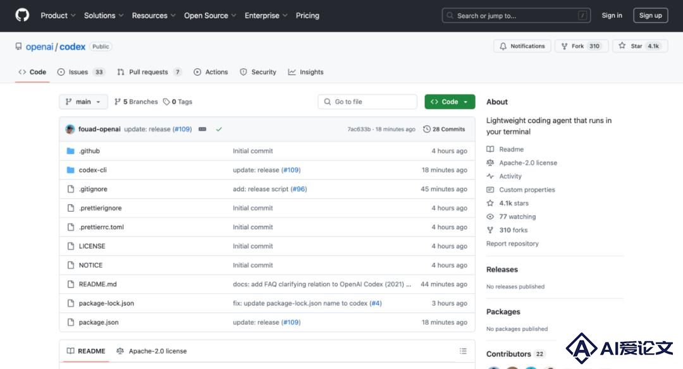Open Apache-2.0 license link in About

(522, 163)
